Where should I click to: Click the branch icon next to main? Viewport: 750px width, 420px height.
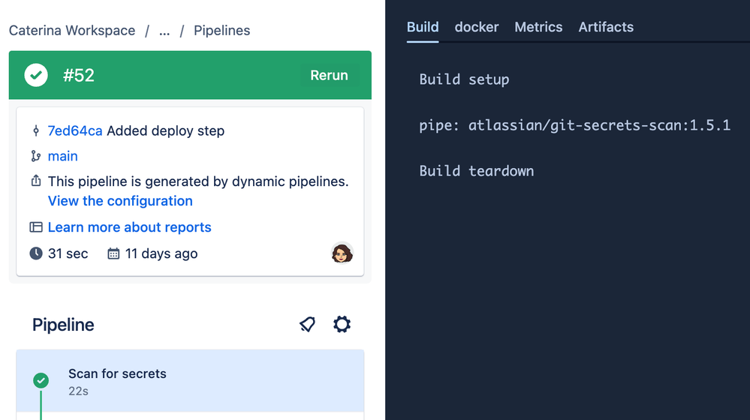point(35,156)
